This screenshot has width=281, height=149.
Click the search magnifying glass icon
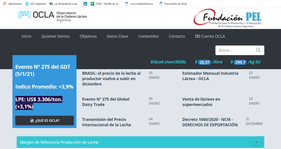tap(258, 50)
